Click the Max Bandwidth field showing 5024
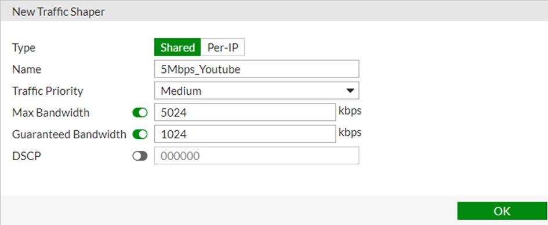Image resolution: width=548 pixels, height=225 pixels. click(245, 112)
